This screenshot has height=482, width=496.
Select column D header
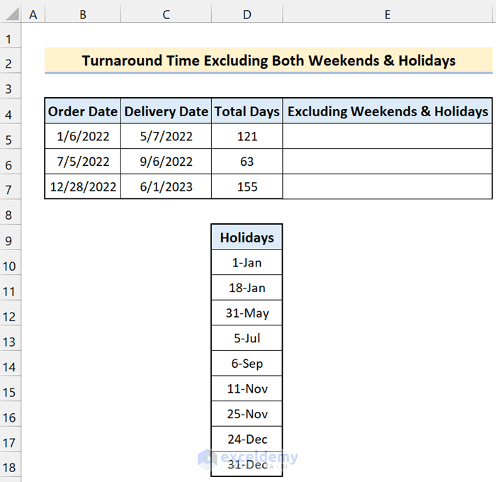point(247,15)
